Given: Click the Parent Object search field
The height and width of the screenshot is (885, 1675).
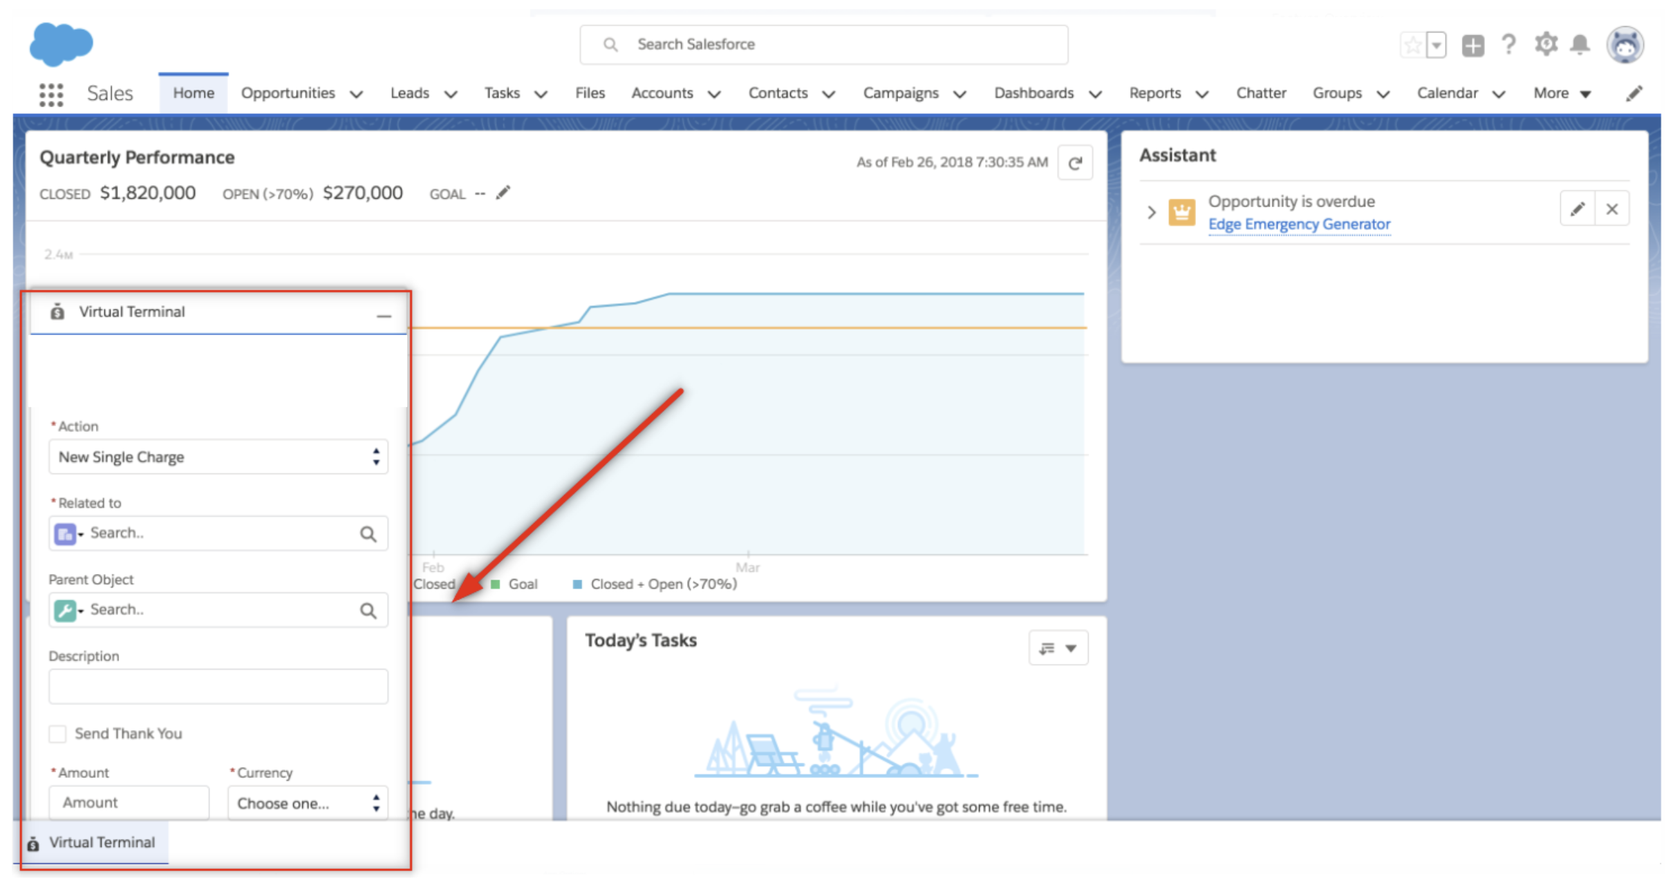Looking at the screenshot, I should 218,610.
